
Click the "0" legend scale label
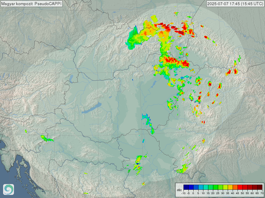tap(193, 193)
